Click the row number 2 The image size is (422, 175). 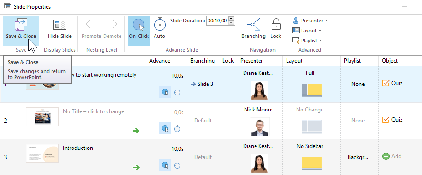point(5,121)
